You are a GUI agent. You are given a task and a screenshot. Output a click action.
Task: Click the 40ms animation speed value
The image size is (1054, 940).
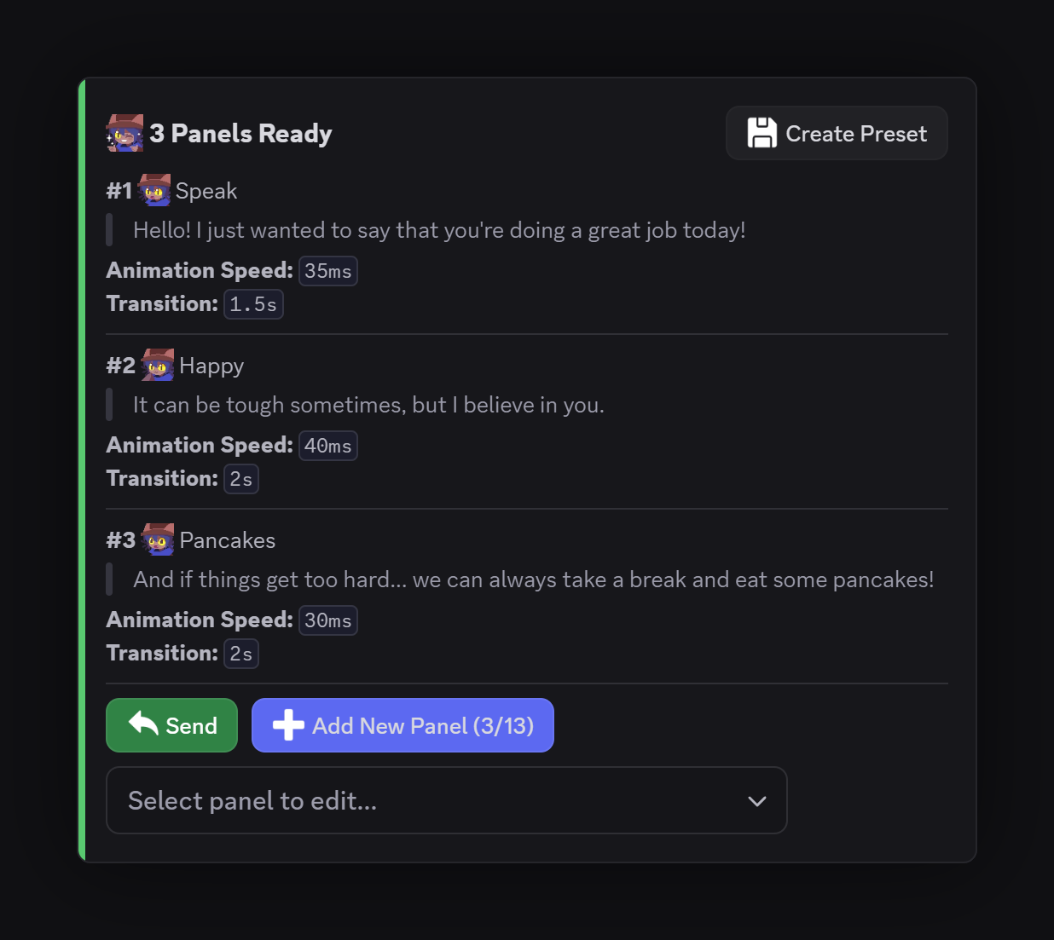tap(328, 446)
